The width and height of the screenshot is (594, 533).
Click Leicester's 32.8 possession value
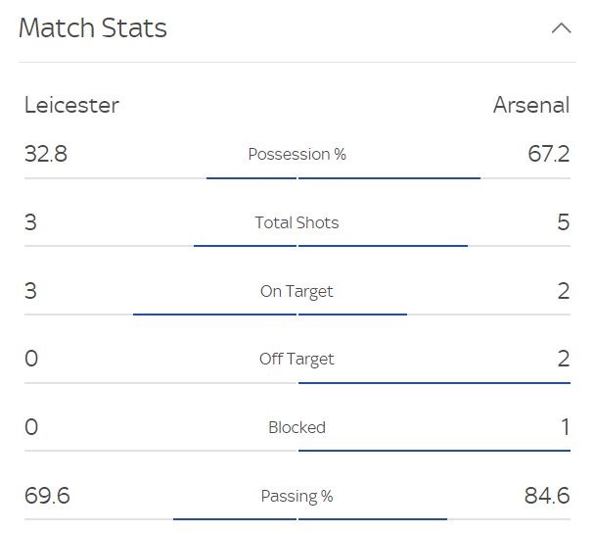46,154
